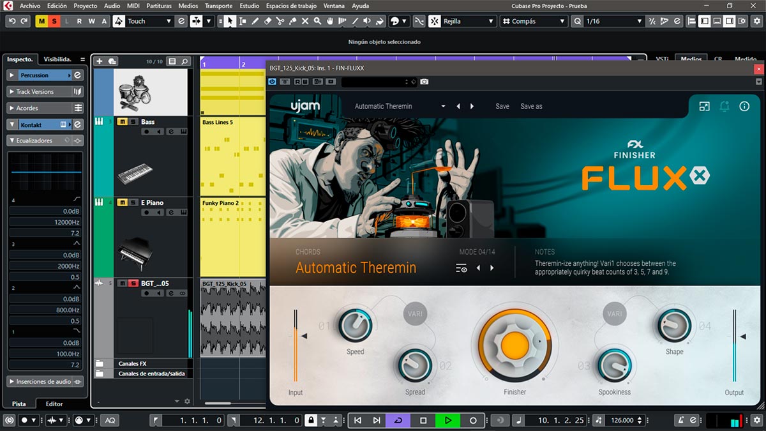Screen dimensions: 766x431
Task: Redo the last undone action
Action: click(x=24, y=21)
